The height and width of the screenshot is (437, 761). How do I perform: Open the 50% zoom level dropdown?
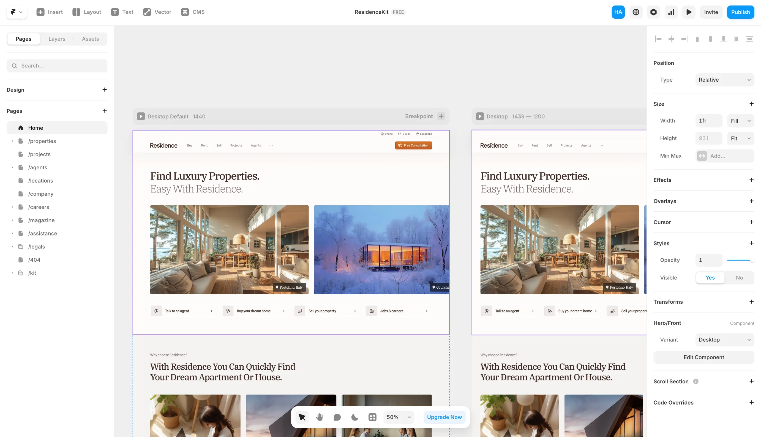[399, 417]
